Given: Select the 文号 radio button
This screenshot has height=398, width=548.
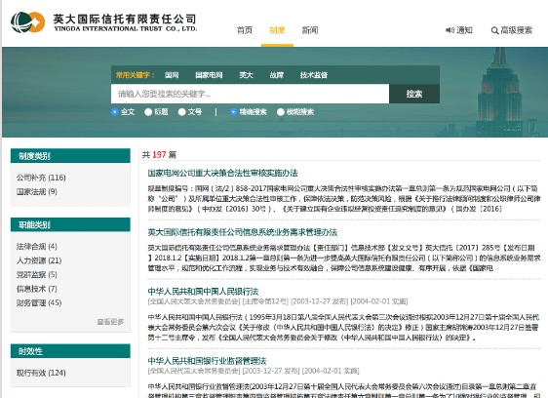Looking at the screenshot, I should tap(181, 112).
